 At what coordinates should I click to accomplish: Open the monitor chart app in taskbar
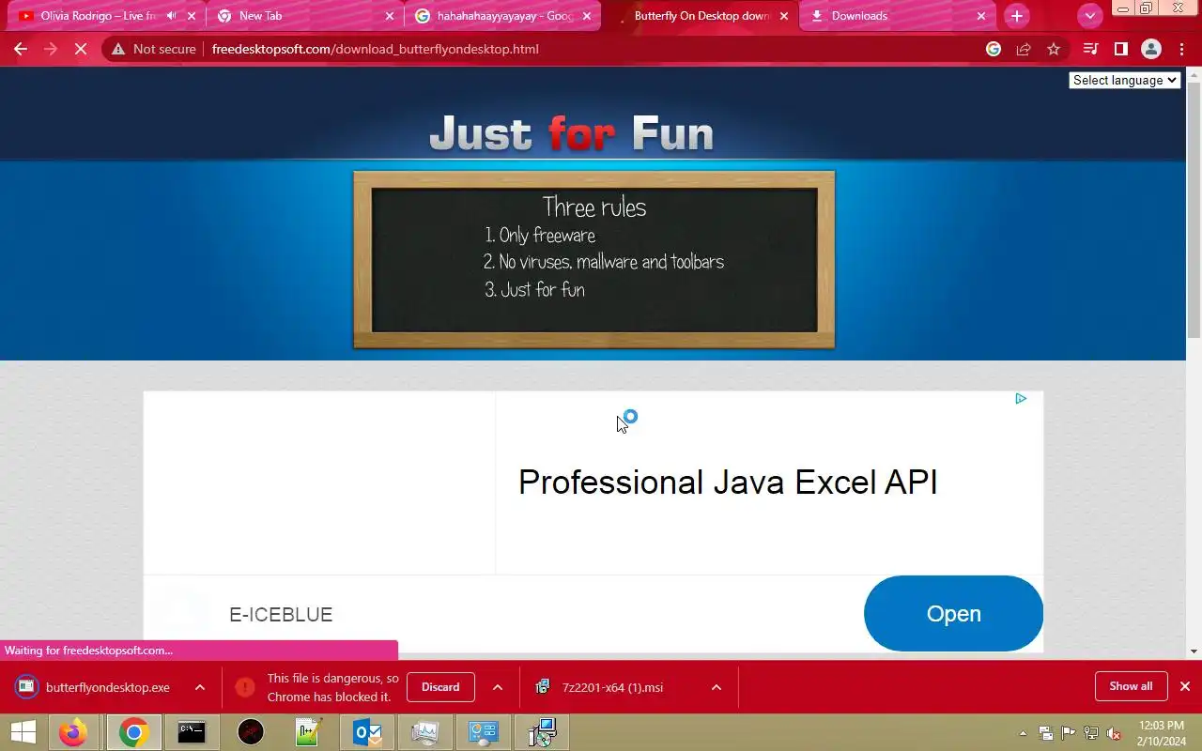pos(425,732)
